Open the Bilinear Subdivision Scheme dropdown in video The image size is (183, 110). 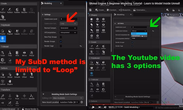[139, 31]
